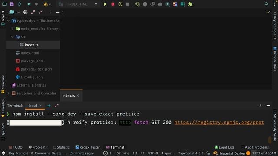Click the green puzzle piece plugin icon
Screen dimensions: 278x156
[190, 4]
